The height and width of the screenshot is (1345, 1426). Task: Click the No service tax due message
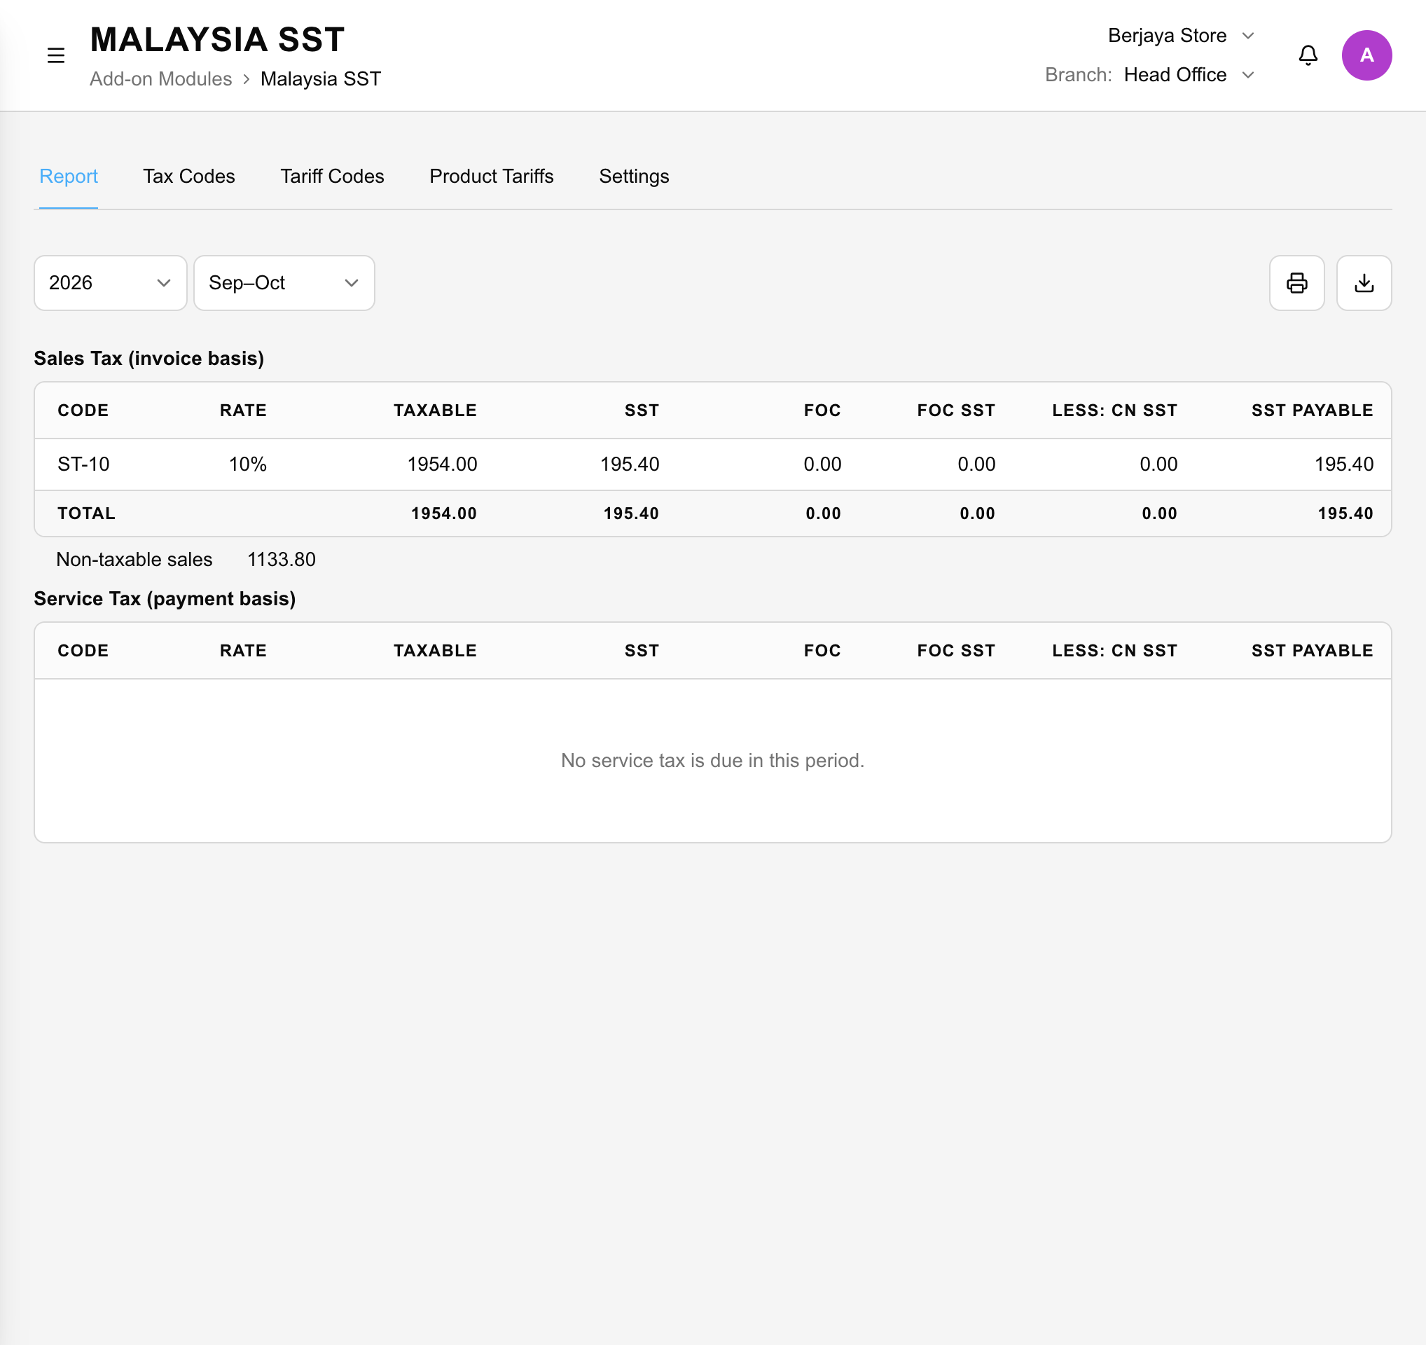[712, 760]
